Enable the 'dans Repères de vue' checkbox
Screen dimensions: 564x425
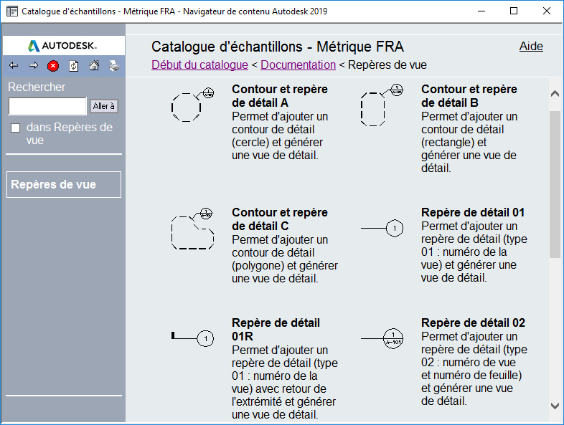16,128
